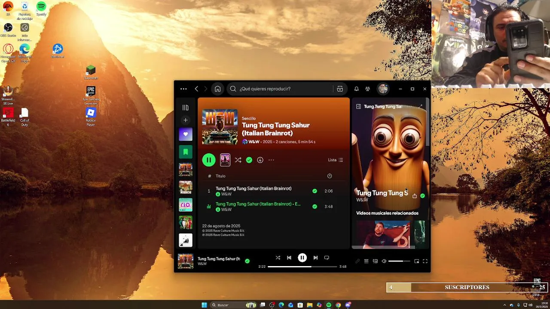
Task: Open Connect to a device icon
Action: click(x=375, y=261)
